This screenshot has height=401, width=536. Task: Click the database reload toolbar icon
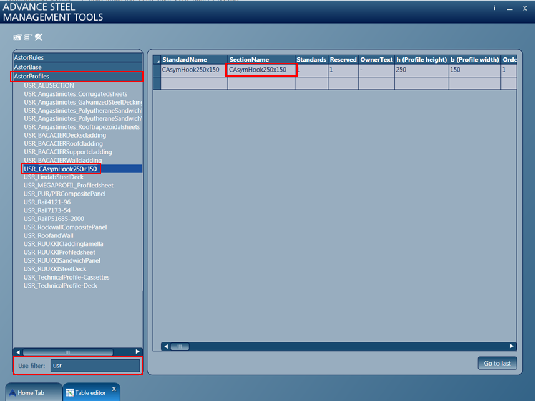pyautogui.click(x=28, y=37)
